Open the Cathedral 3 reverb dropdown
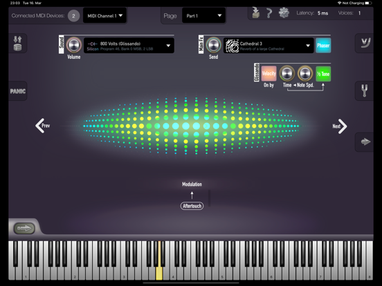 point(269,46)
